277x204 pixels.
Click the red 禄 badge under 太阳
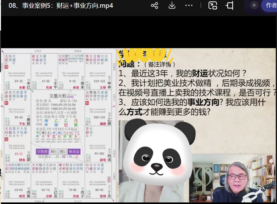point(6,67)
